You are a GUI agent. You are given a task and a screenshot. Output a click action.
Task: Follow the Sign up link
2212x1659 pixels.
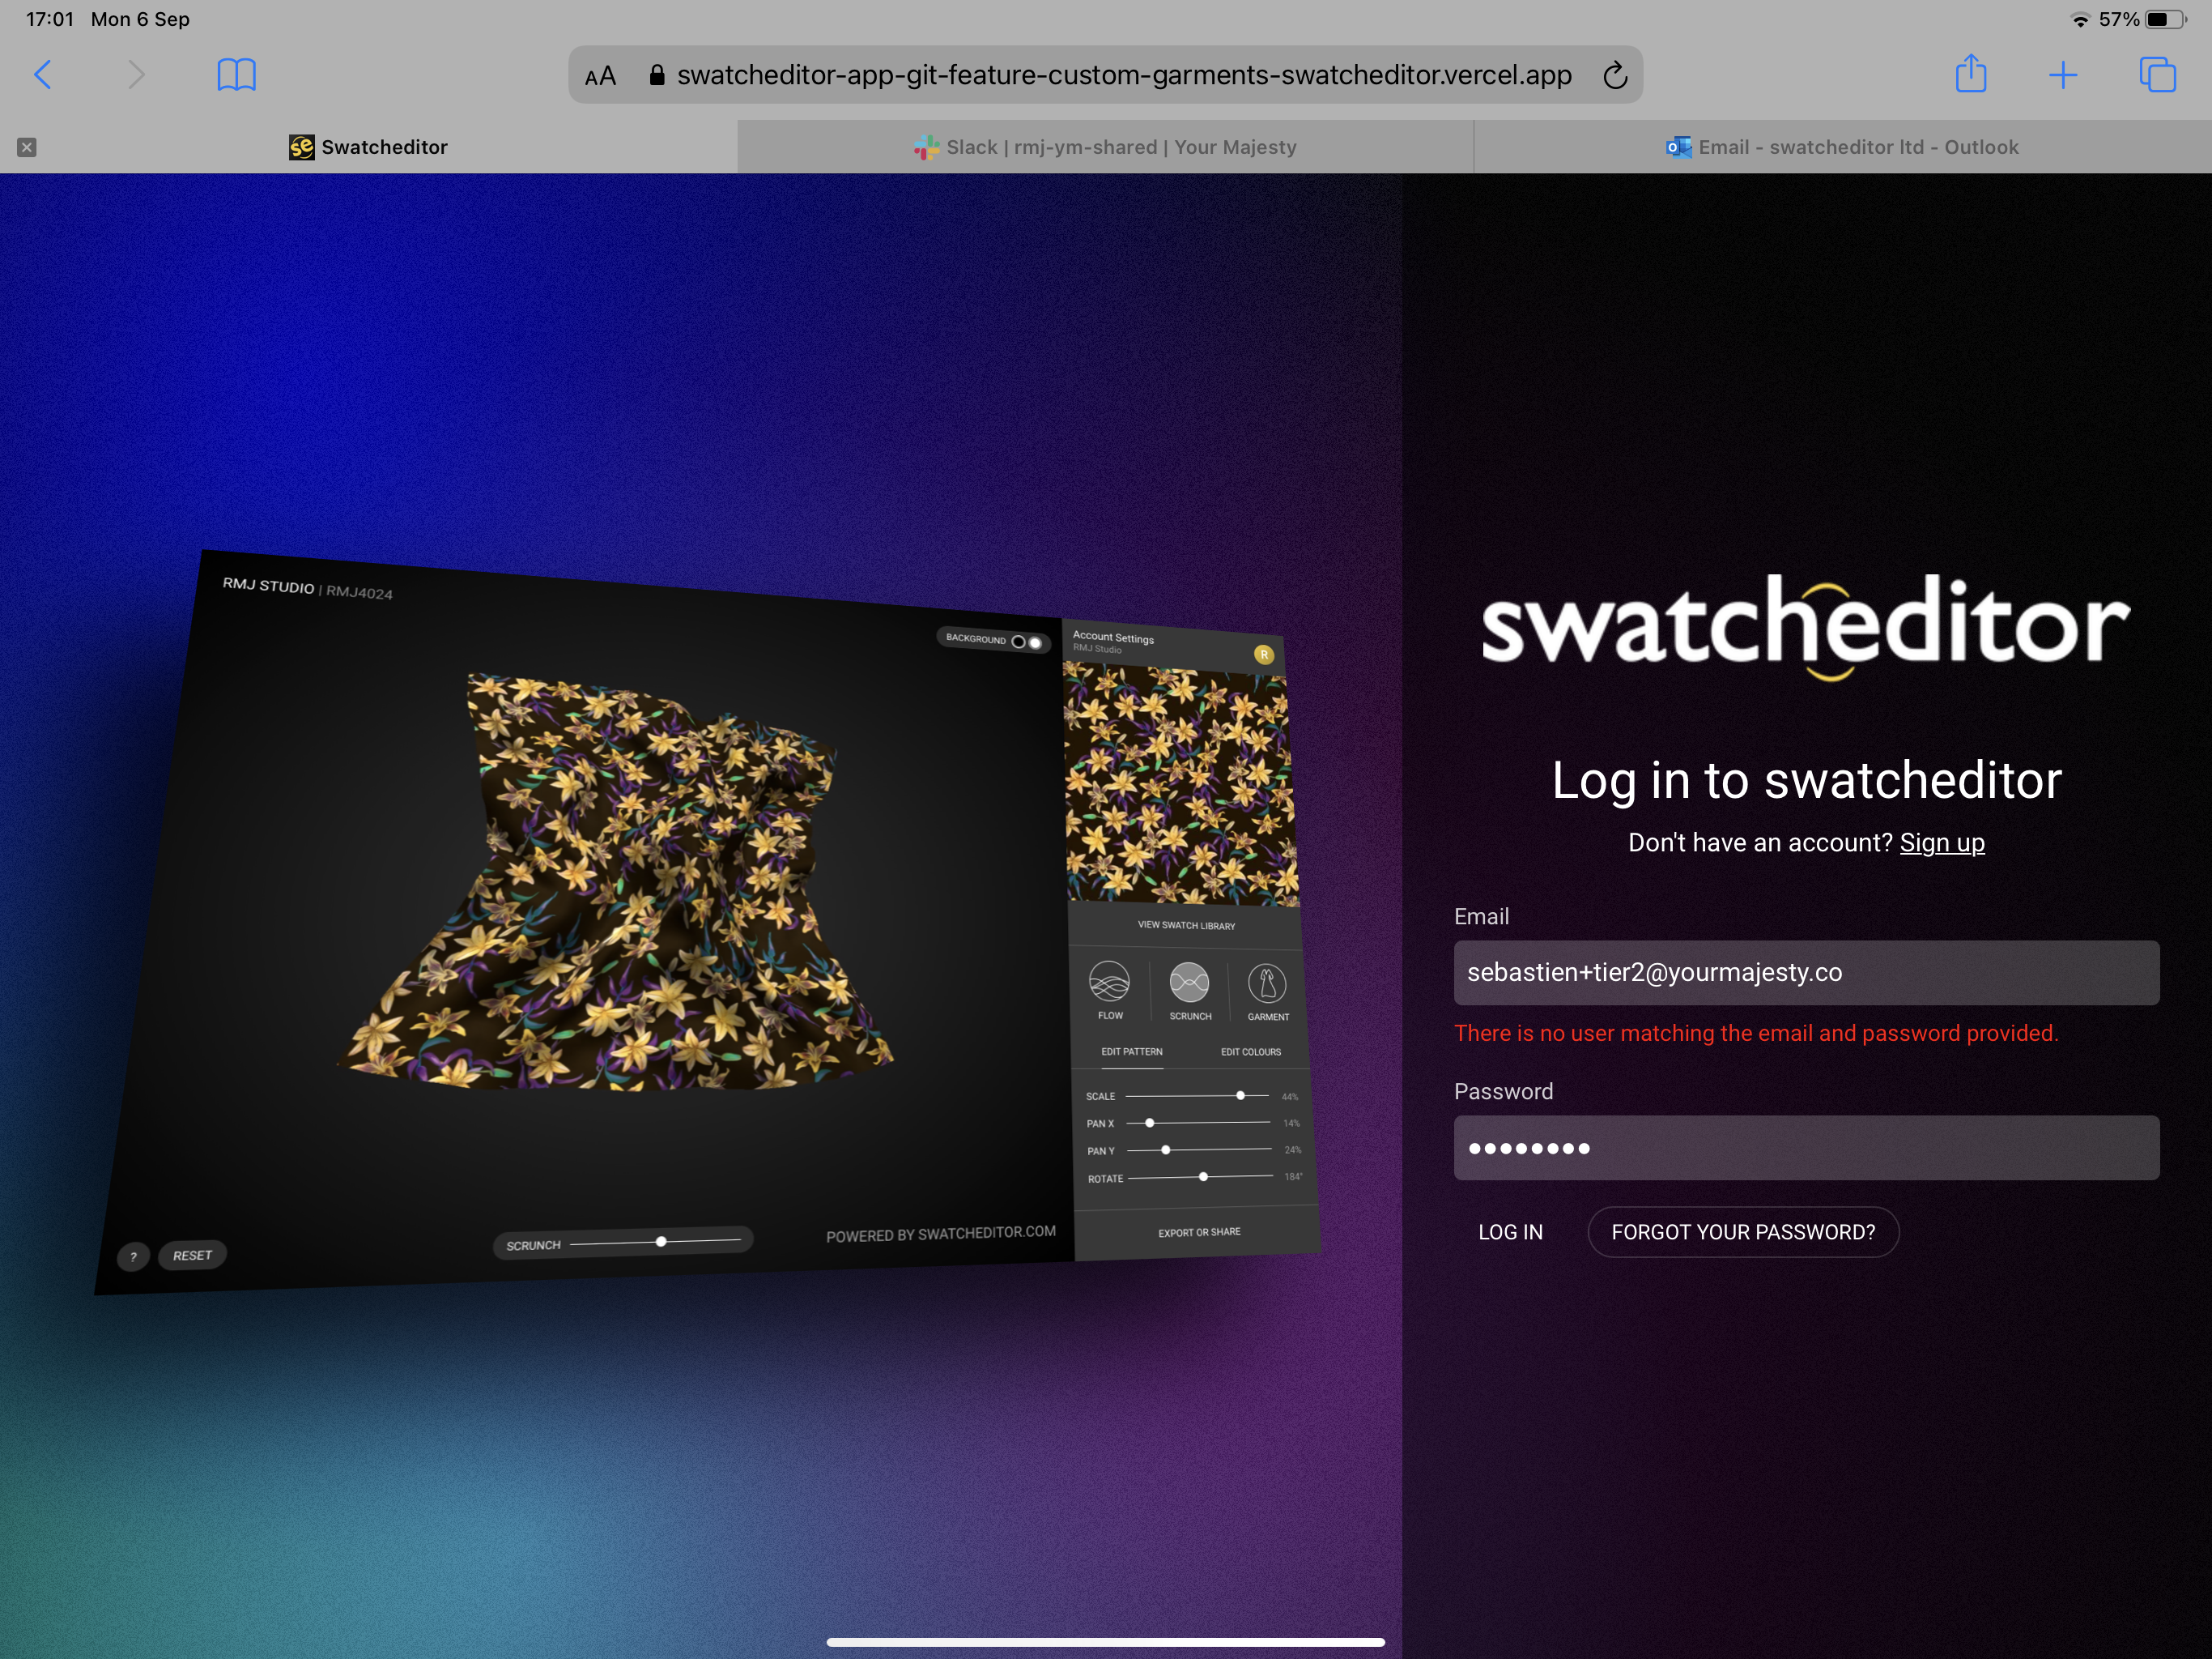coord(1942,842)
